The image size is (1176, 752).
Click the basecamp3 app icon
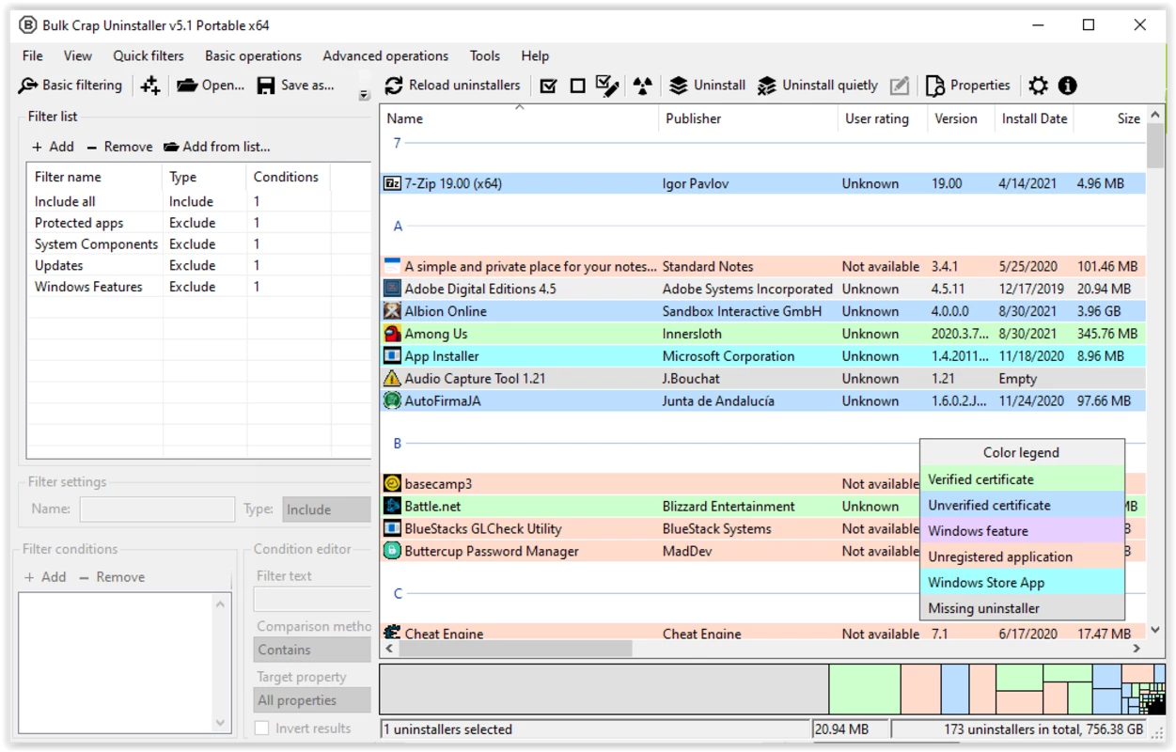click(392, 483)
